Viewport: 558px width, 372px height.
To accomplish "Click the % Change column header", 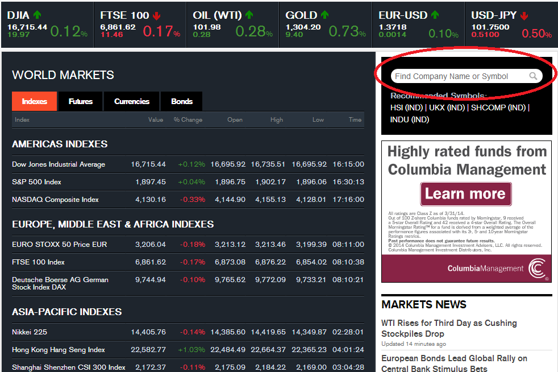I will 188,119.
